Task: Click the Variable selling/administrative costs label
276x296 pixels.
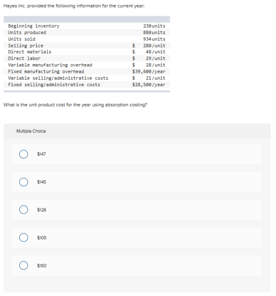Action: tap(58, 78)
